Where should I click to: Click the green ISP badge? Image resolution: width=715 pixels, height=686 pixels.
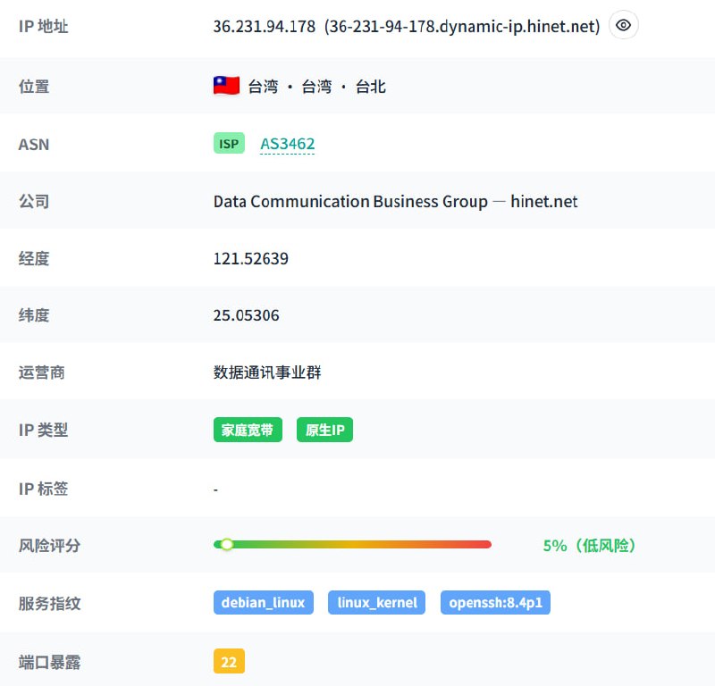click(229, 143)
